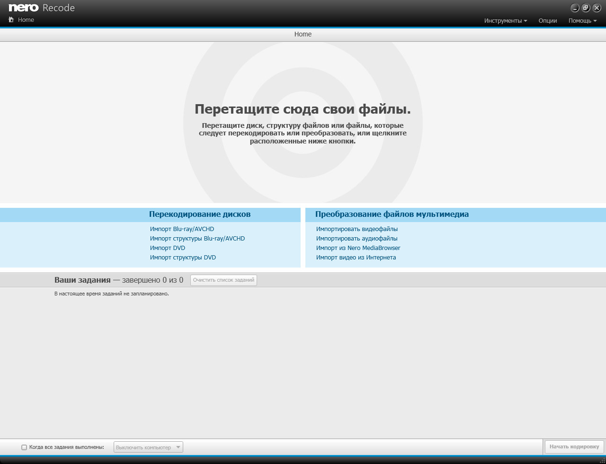Enable Когда все задания выполнены checkbox

(24, 447)
